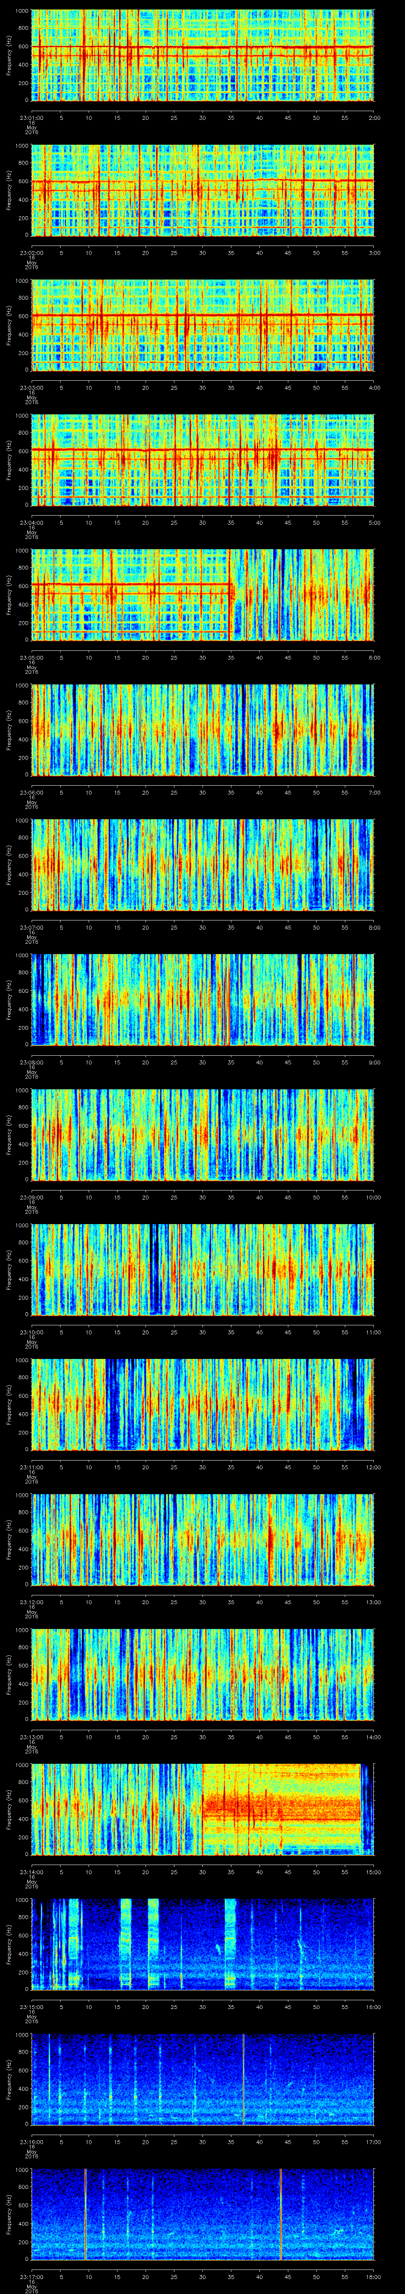Click the 12:00 end-time label
405x2294 pixels.
click(x=374, y=1467)
